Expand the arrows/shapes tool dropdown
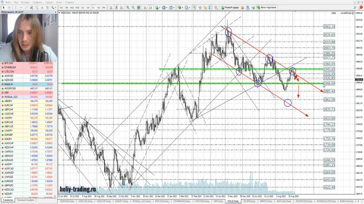 click(54, 7)
